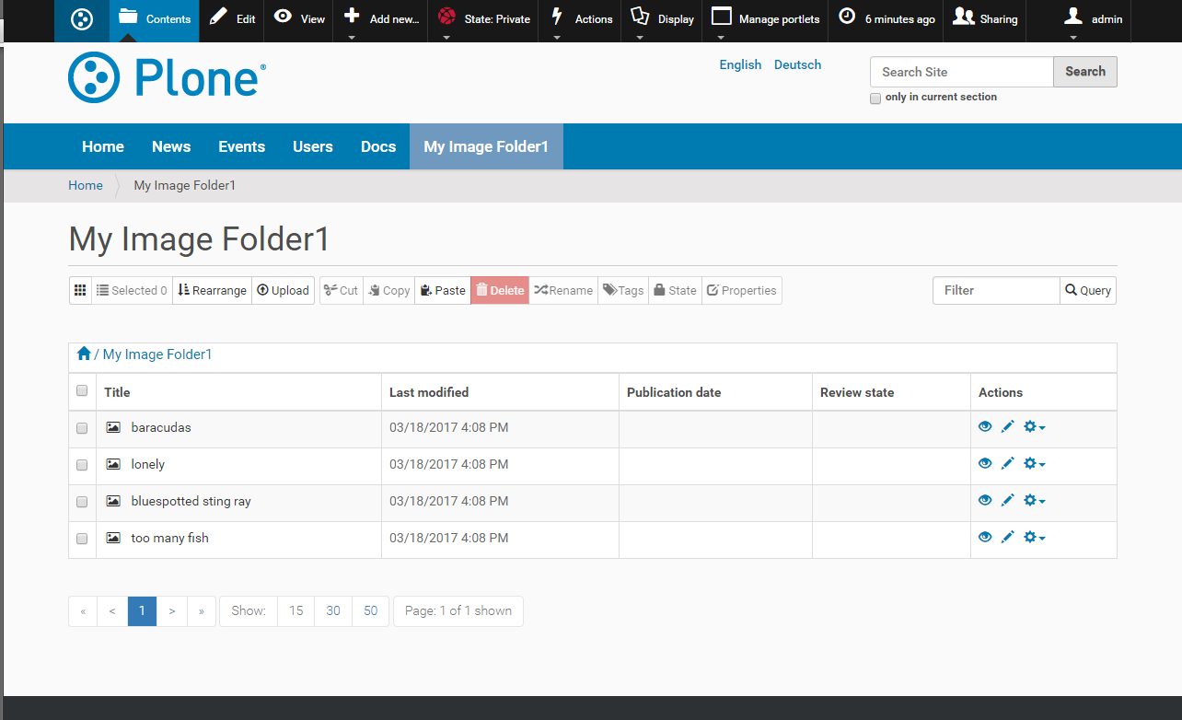Open the gear dropdown for the lonely row
This screenshot has width=1182, height=720.
(x=1035, y=463)
